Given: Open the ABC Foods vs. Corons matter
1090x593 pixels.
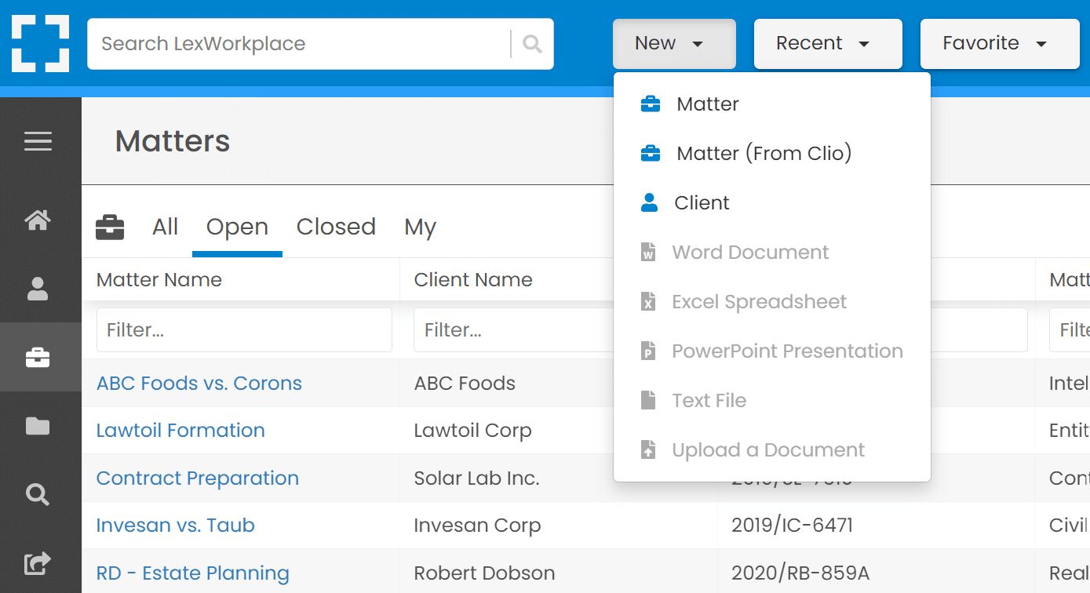Looking at the screenshot, I should (x=199, y=384).
